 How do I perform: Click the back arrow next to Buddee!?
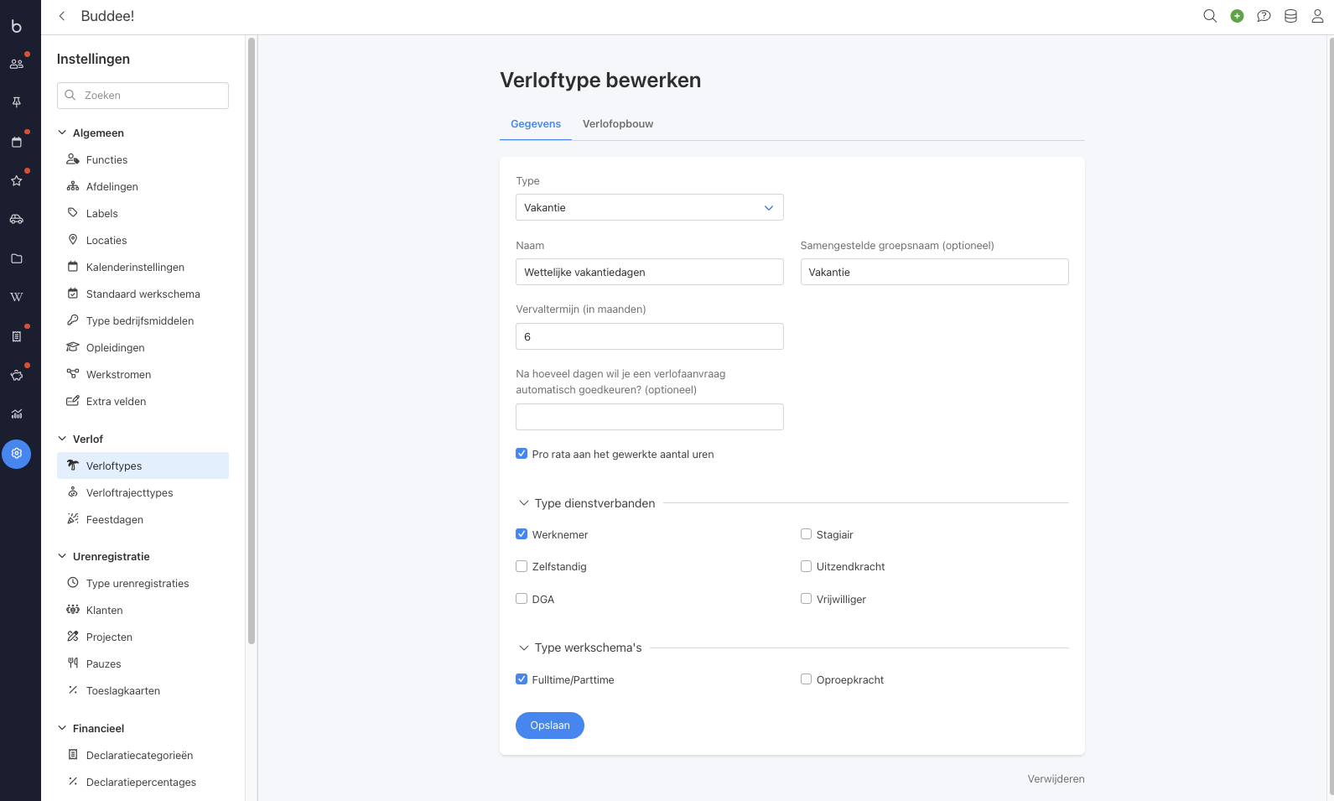click(62, 16)
